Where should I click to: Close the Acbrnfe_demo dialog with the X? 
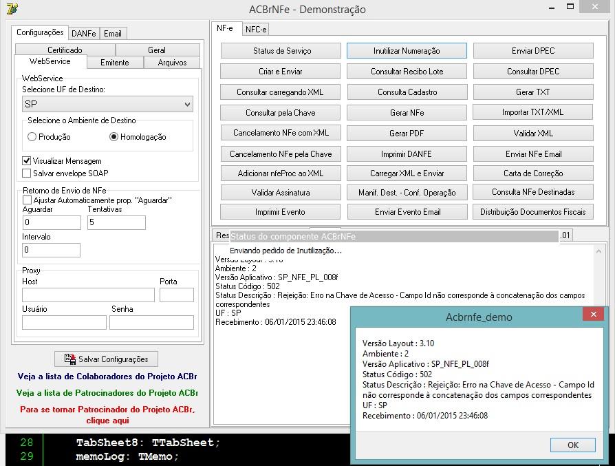coord(594,314)
